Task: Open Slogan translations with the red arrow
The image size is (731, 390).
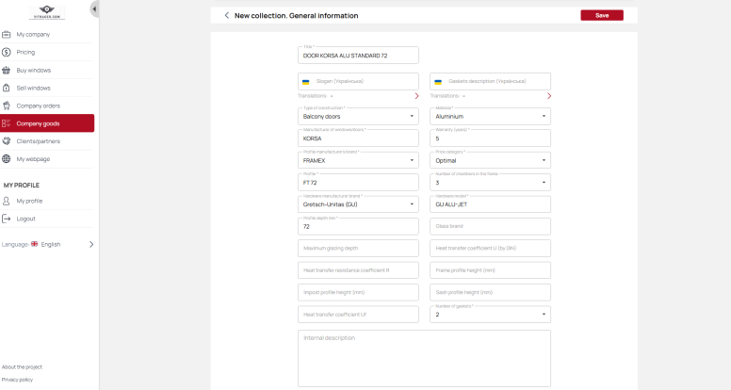Action: [x=416, y=96]
